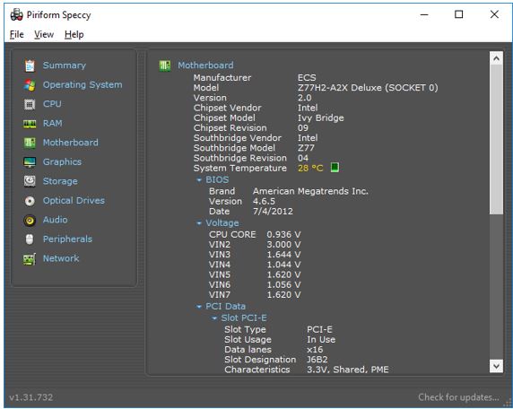This screenshot has width=513, height=409.
Task: Click the scrollbar down arrow
Action: pyautogui.click(x=496, y=366)
